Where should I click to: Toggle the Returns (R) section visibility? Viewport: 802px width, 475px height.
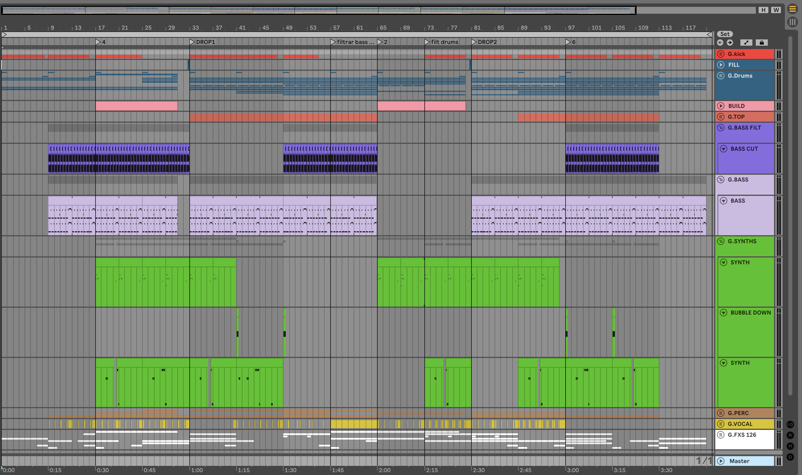(x=790, y=435)
